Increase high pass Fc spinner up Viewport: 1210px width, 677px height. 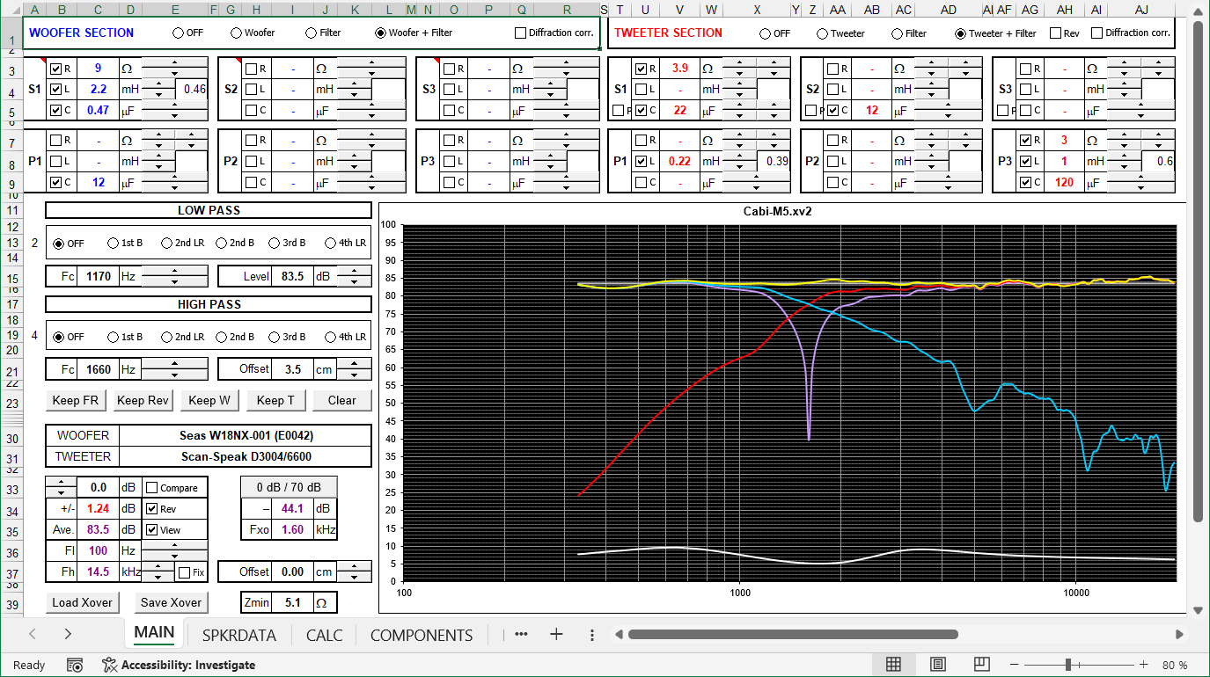(x=175, y=364)
